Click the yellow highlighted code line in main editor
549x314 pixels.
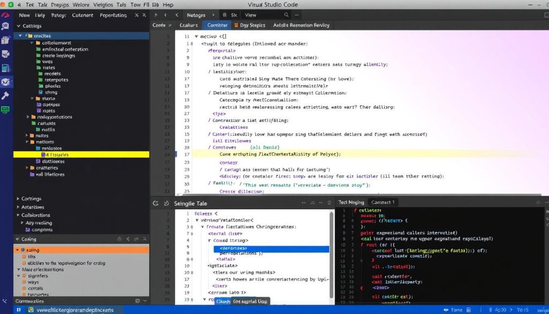pyautogui.click(x=362, y=154)
